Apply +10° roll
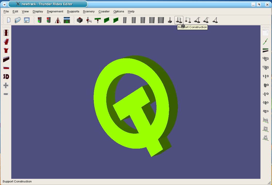 click(x=266, y=68)
